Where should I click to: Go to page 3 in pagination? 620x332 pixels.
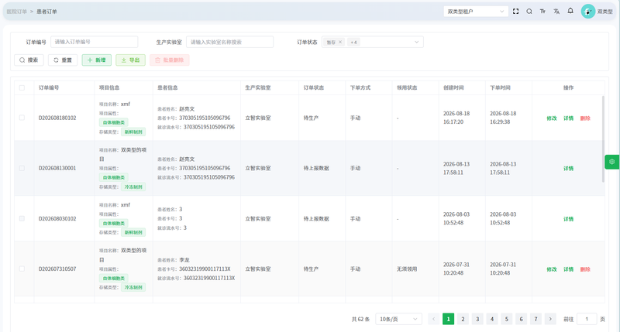[x=477, y=319]
